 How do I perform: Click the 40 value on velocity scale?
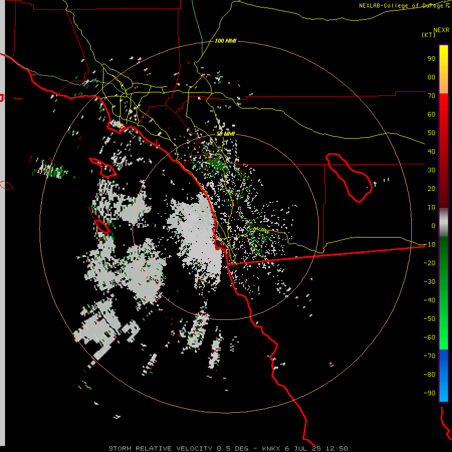pos(431,151)
